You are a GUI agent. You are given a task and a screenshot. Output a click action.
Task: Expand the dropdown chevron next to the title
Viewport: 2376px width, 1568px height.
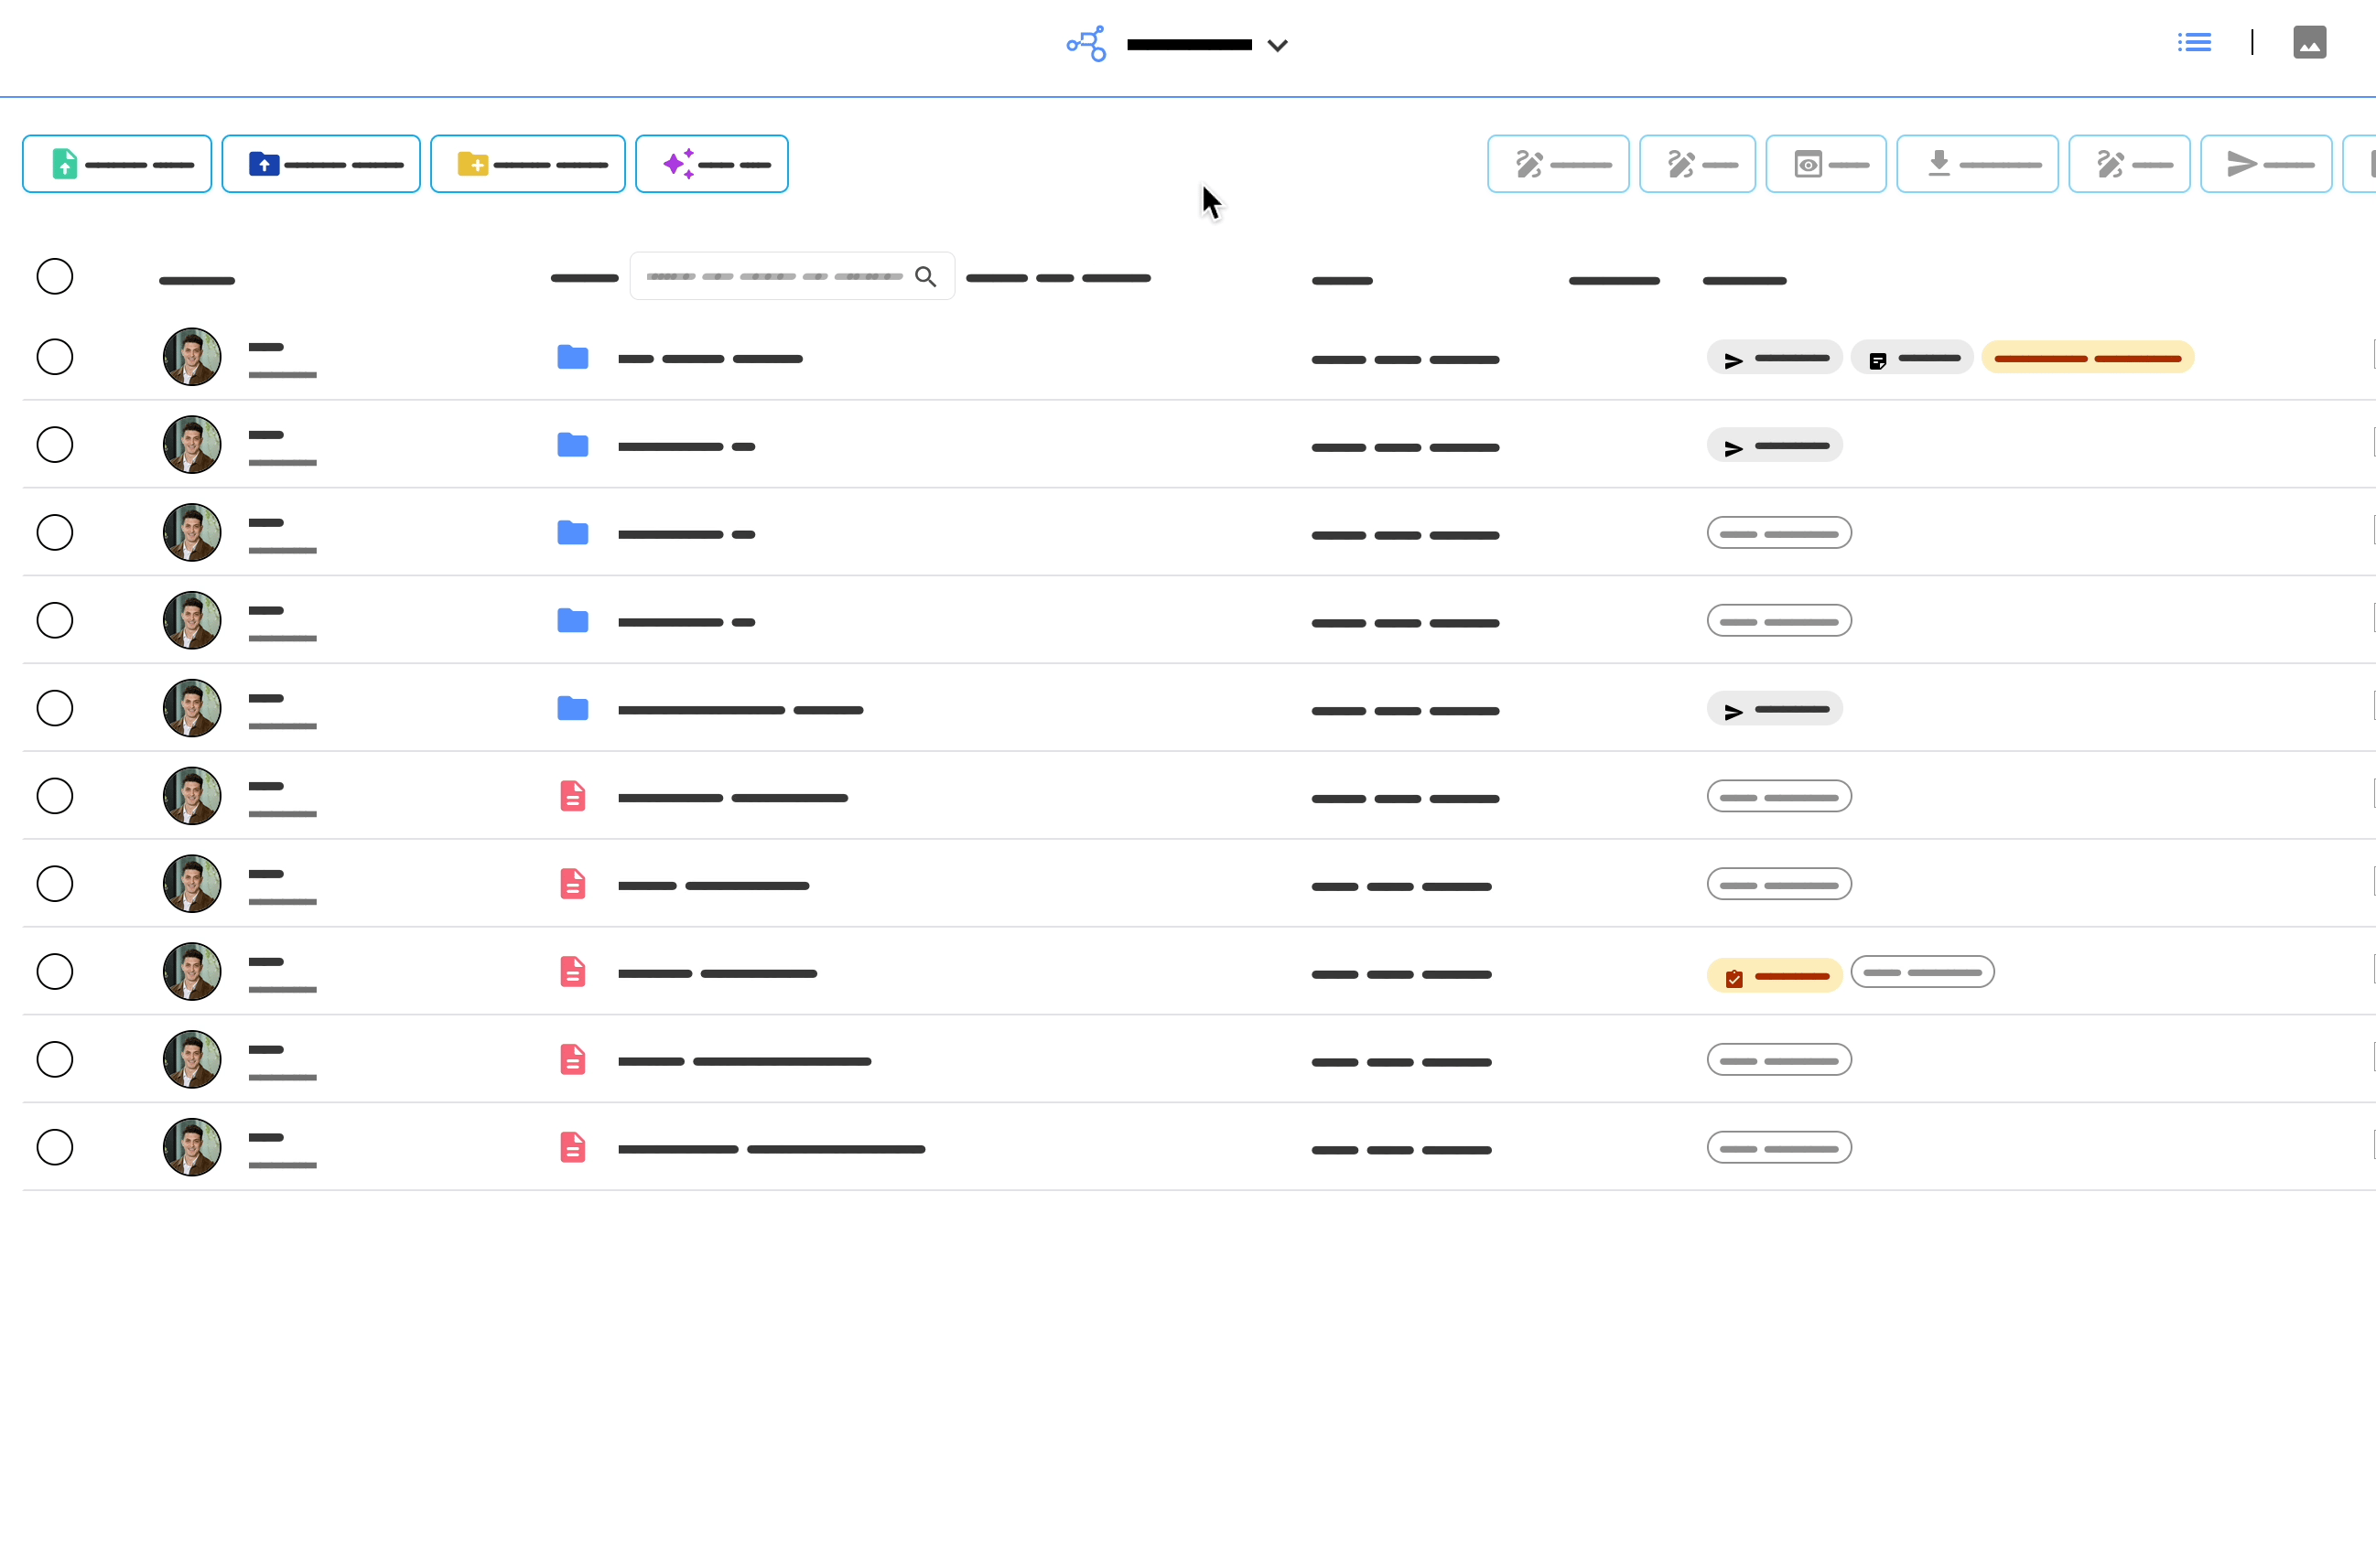coord(1278,45)
